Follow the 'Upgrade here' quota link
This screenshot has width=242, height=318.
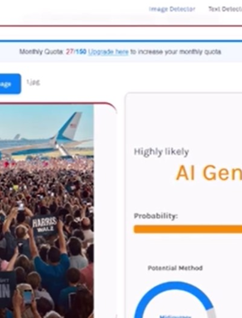pyautogui.click(x=108, y=52)
